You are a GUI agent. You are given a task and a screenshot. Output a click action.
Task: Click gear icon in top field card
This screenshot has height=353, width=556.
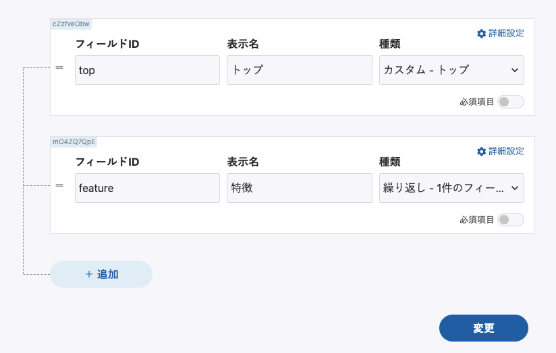click(x=481, y=34)
